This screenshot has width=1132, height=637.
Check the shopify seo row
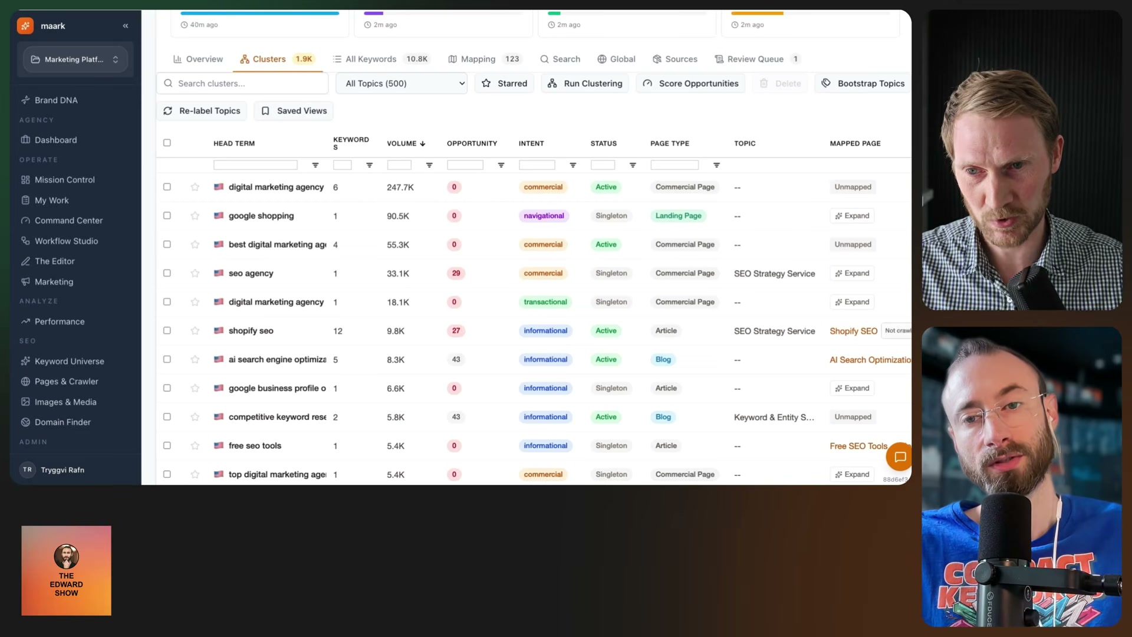click(x=167, y=331)
